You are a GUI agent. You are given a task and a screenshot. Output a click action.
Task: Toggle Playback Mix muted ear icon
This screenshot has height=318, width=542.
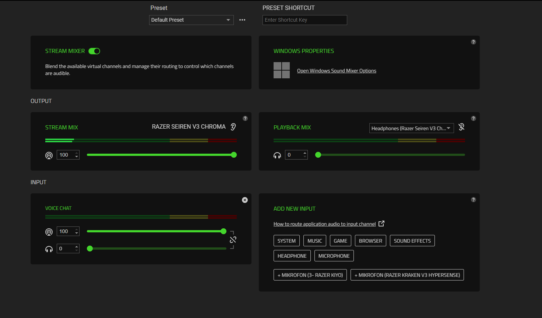coord(461,127)
